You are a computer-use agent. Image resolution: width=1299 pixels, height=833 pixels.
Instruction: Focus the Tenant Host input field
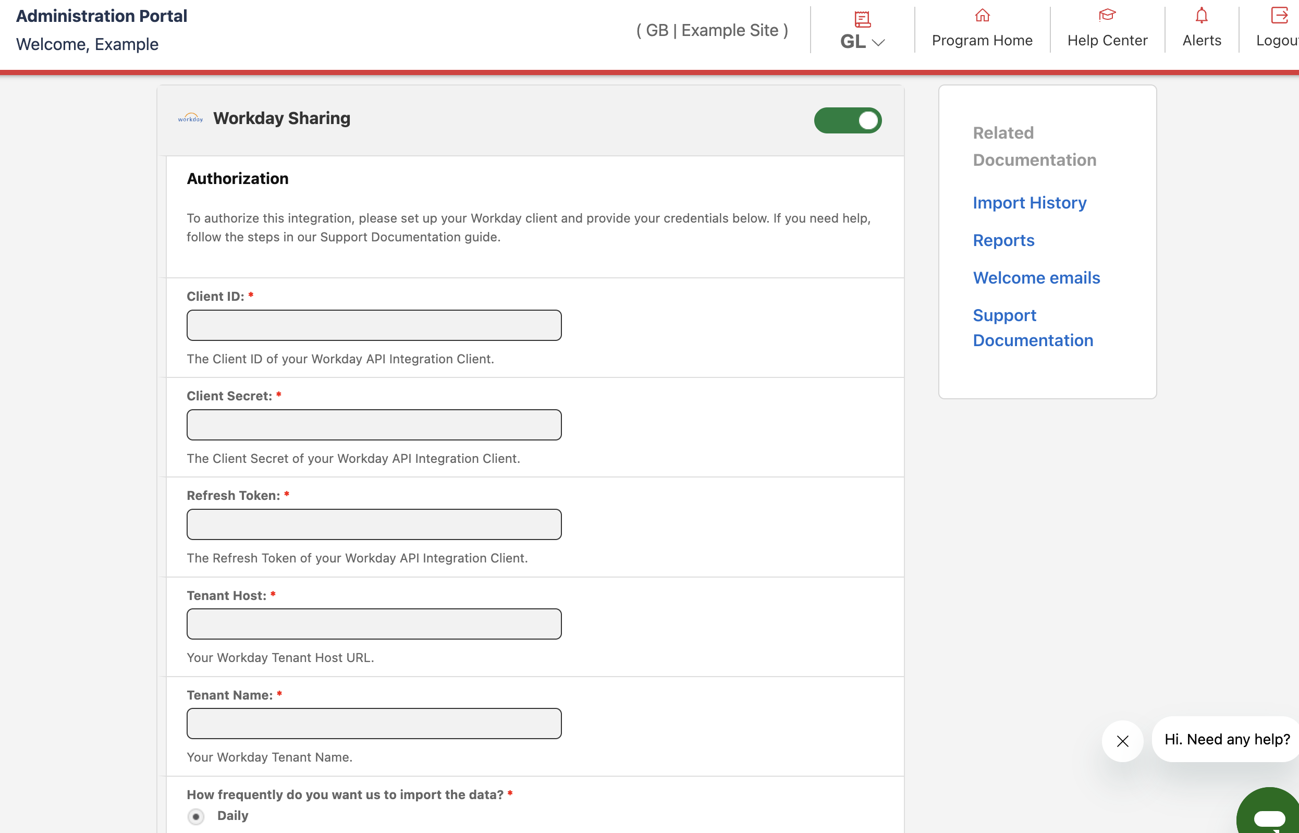374,623
